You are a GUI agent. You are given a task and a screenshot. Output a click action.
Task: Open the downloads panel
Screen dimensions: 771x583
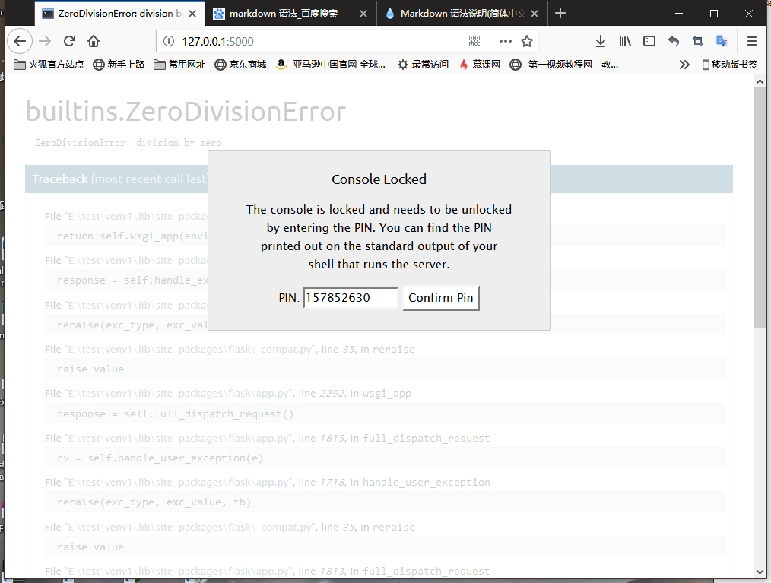tap(601, 41)
